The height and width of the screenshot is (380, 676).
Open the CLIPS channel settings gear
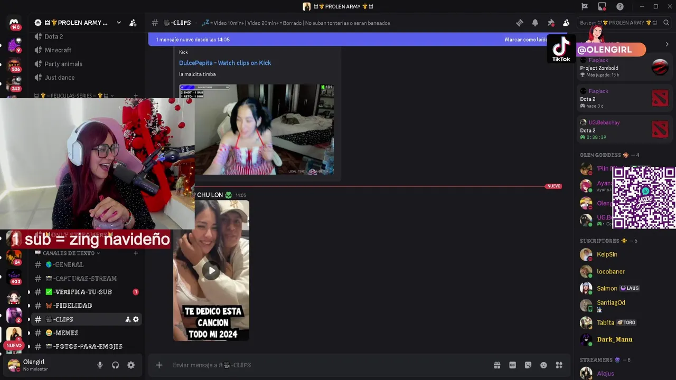click(x=136, y=319)
